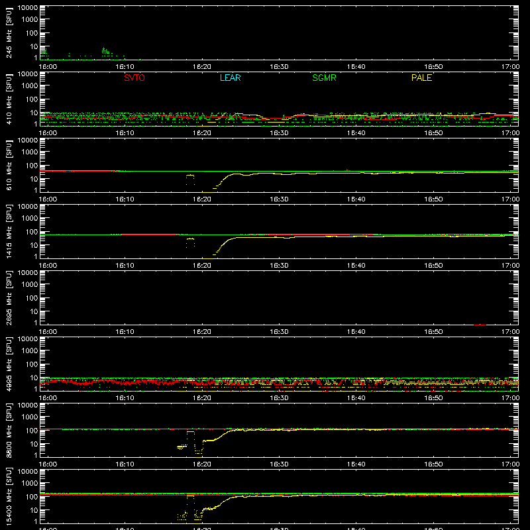Click the yellow PALE spike in 610 MHz panel
The width and height of the screenshot is (530, 530).
point(190,180)
